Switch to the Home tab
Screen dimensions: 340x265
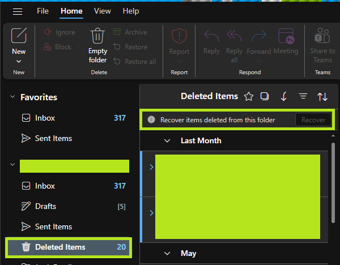point(71,11)
